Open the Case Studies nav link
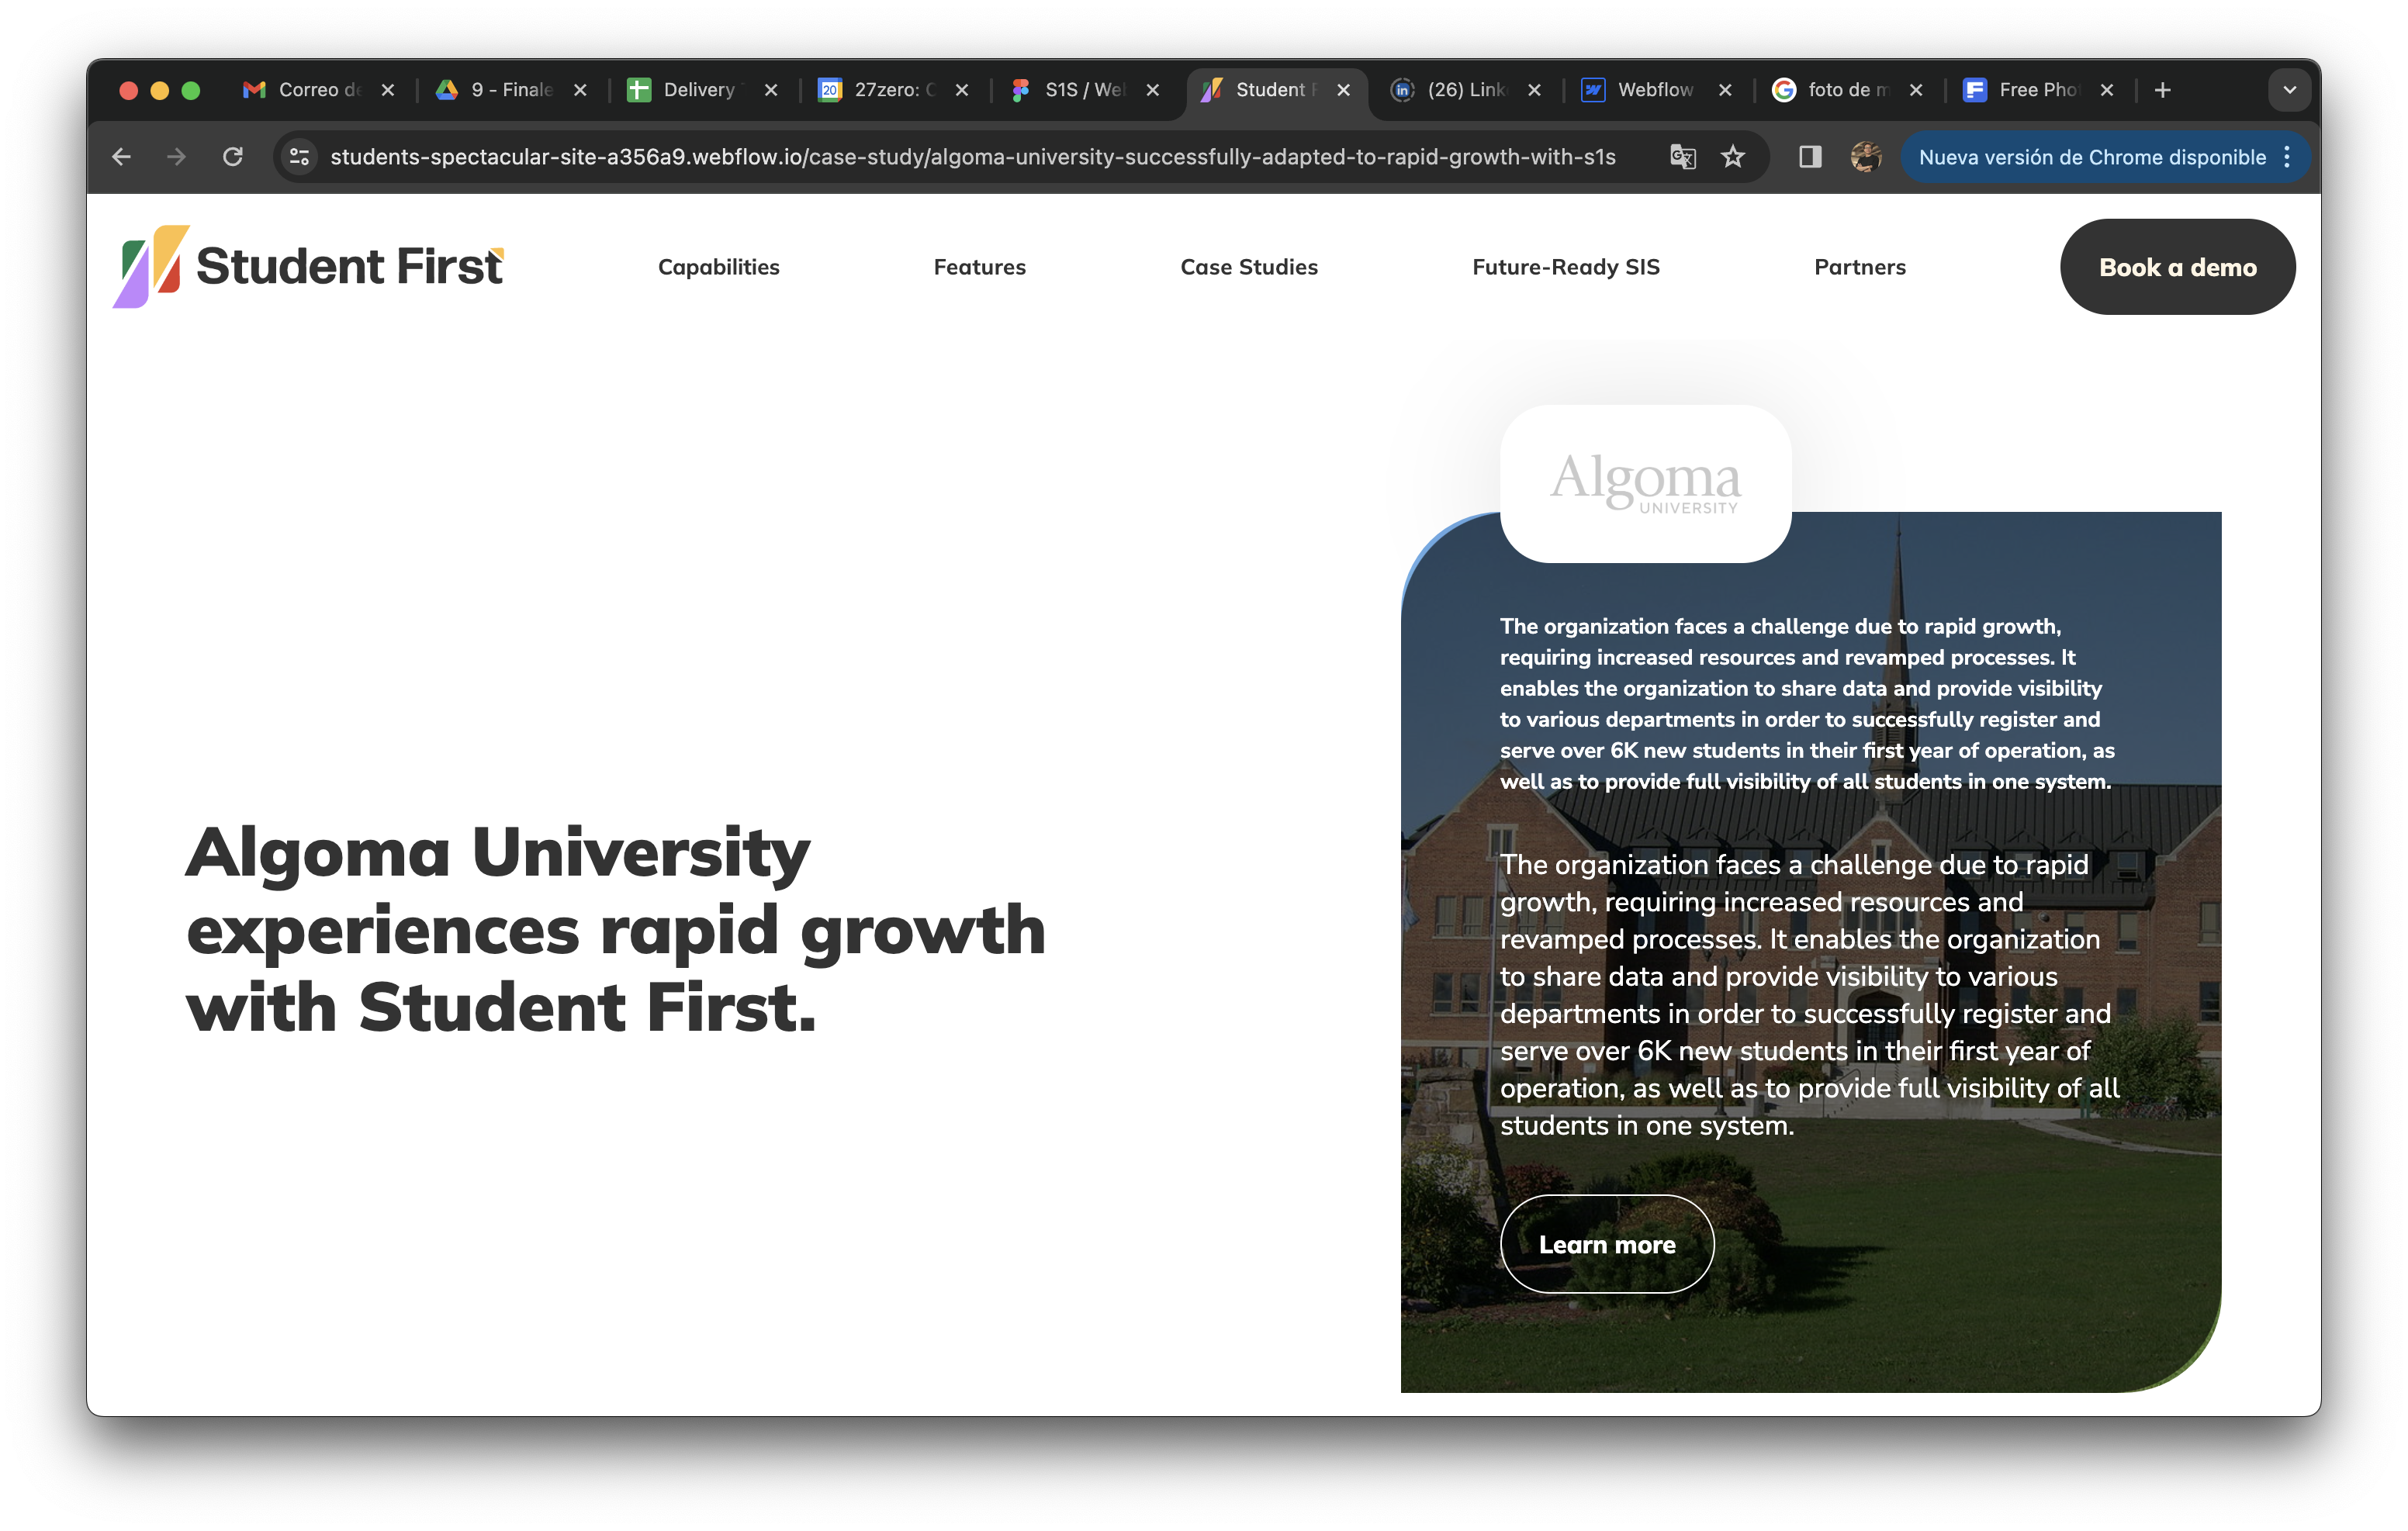The image size is (2408, 1531). coord(1248,267)
